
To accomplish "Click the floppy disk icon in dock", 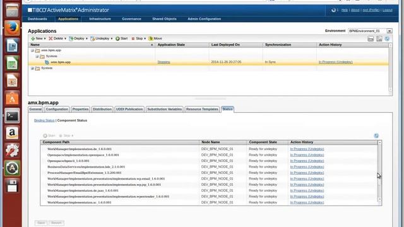I will point(12,186).
